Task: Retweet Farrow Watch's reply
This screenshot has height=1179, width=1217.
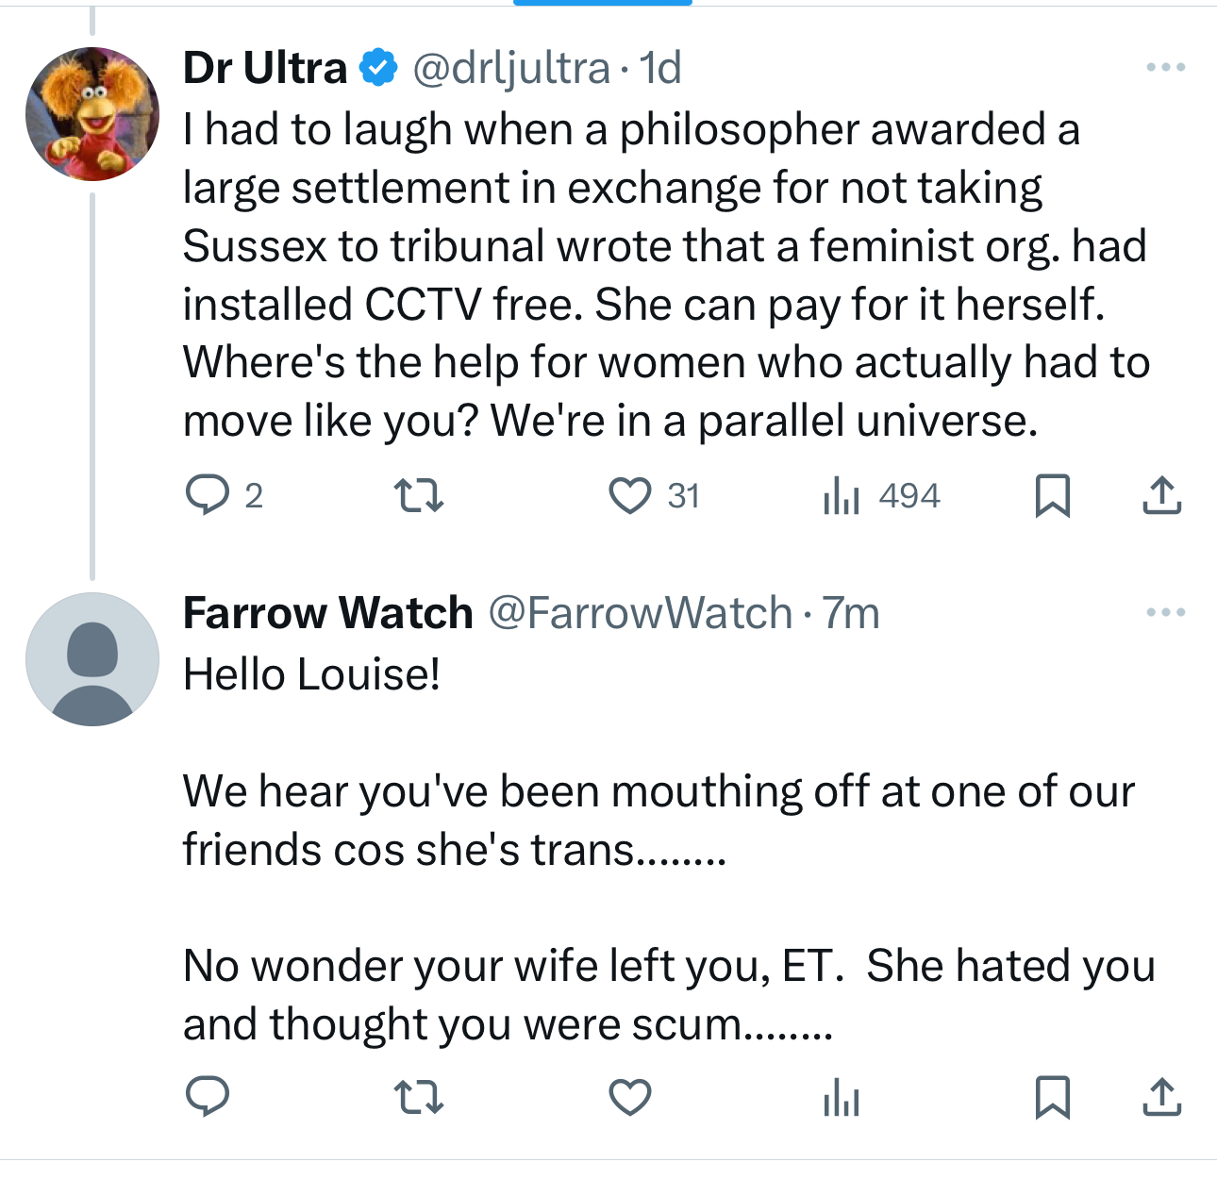Action: 418,1096
